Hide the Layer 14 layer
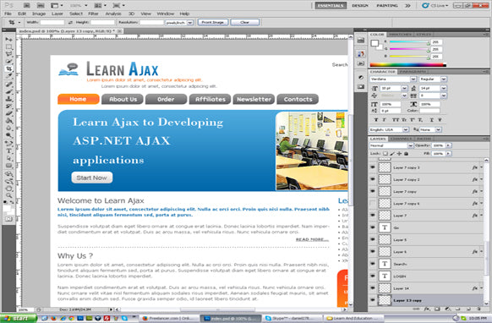This screenshot has width=492, height=323. pos(373,287)
